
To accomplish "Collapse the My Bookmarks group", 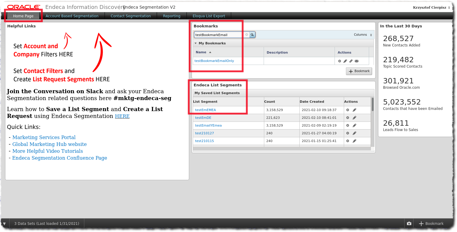I will pos(196,43).
